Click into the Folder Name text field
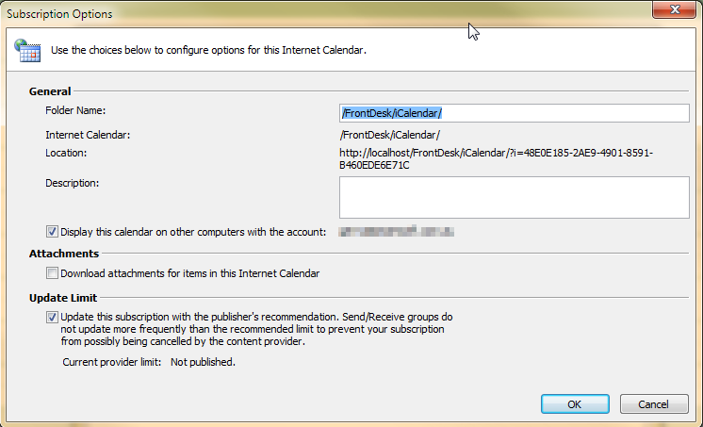Viewport: 703px width, 427px height. click(515, 113)
